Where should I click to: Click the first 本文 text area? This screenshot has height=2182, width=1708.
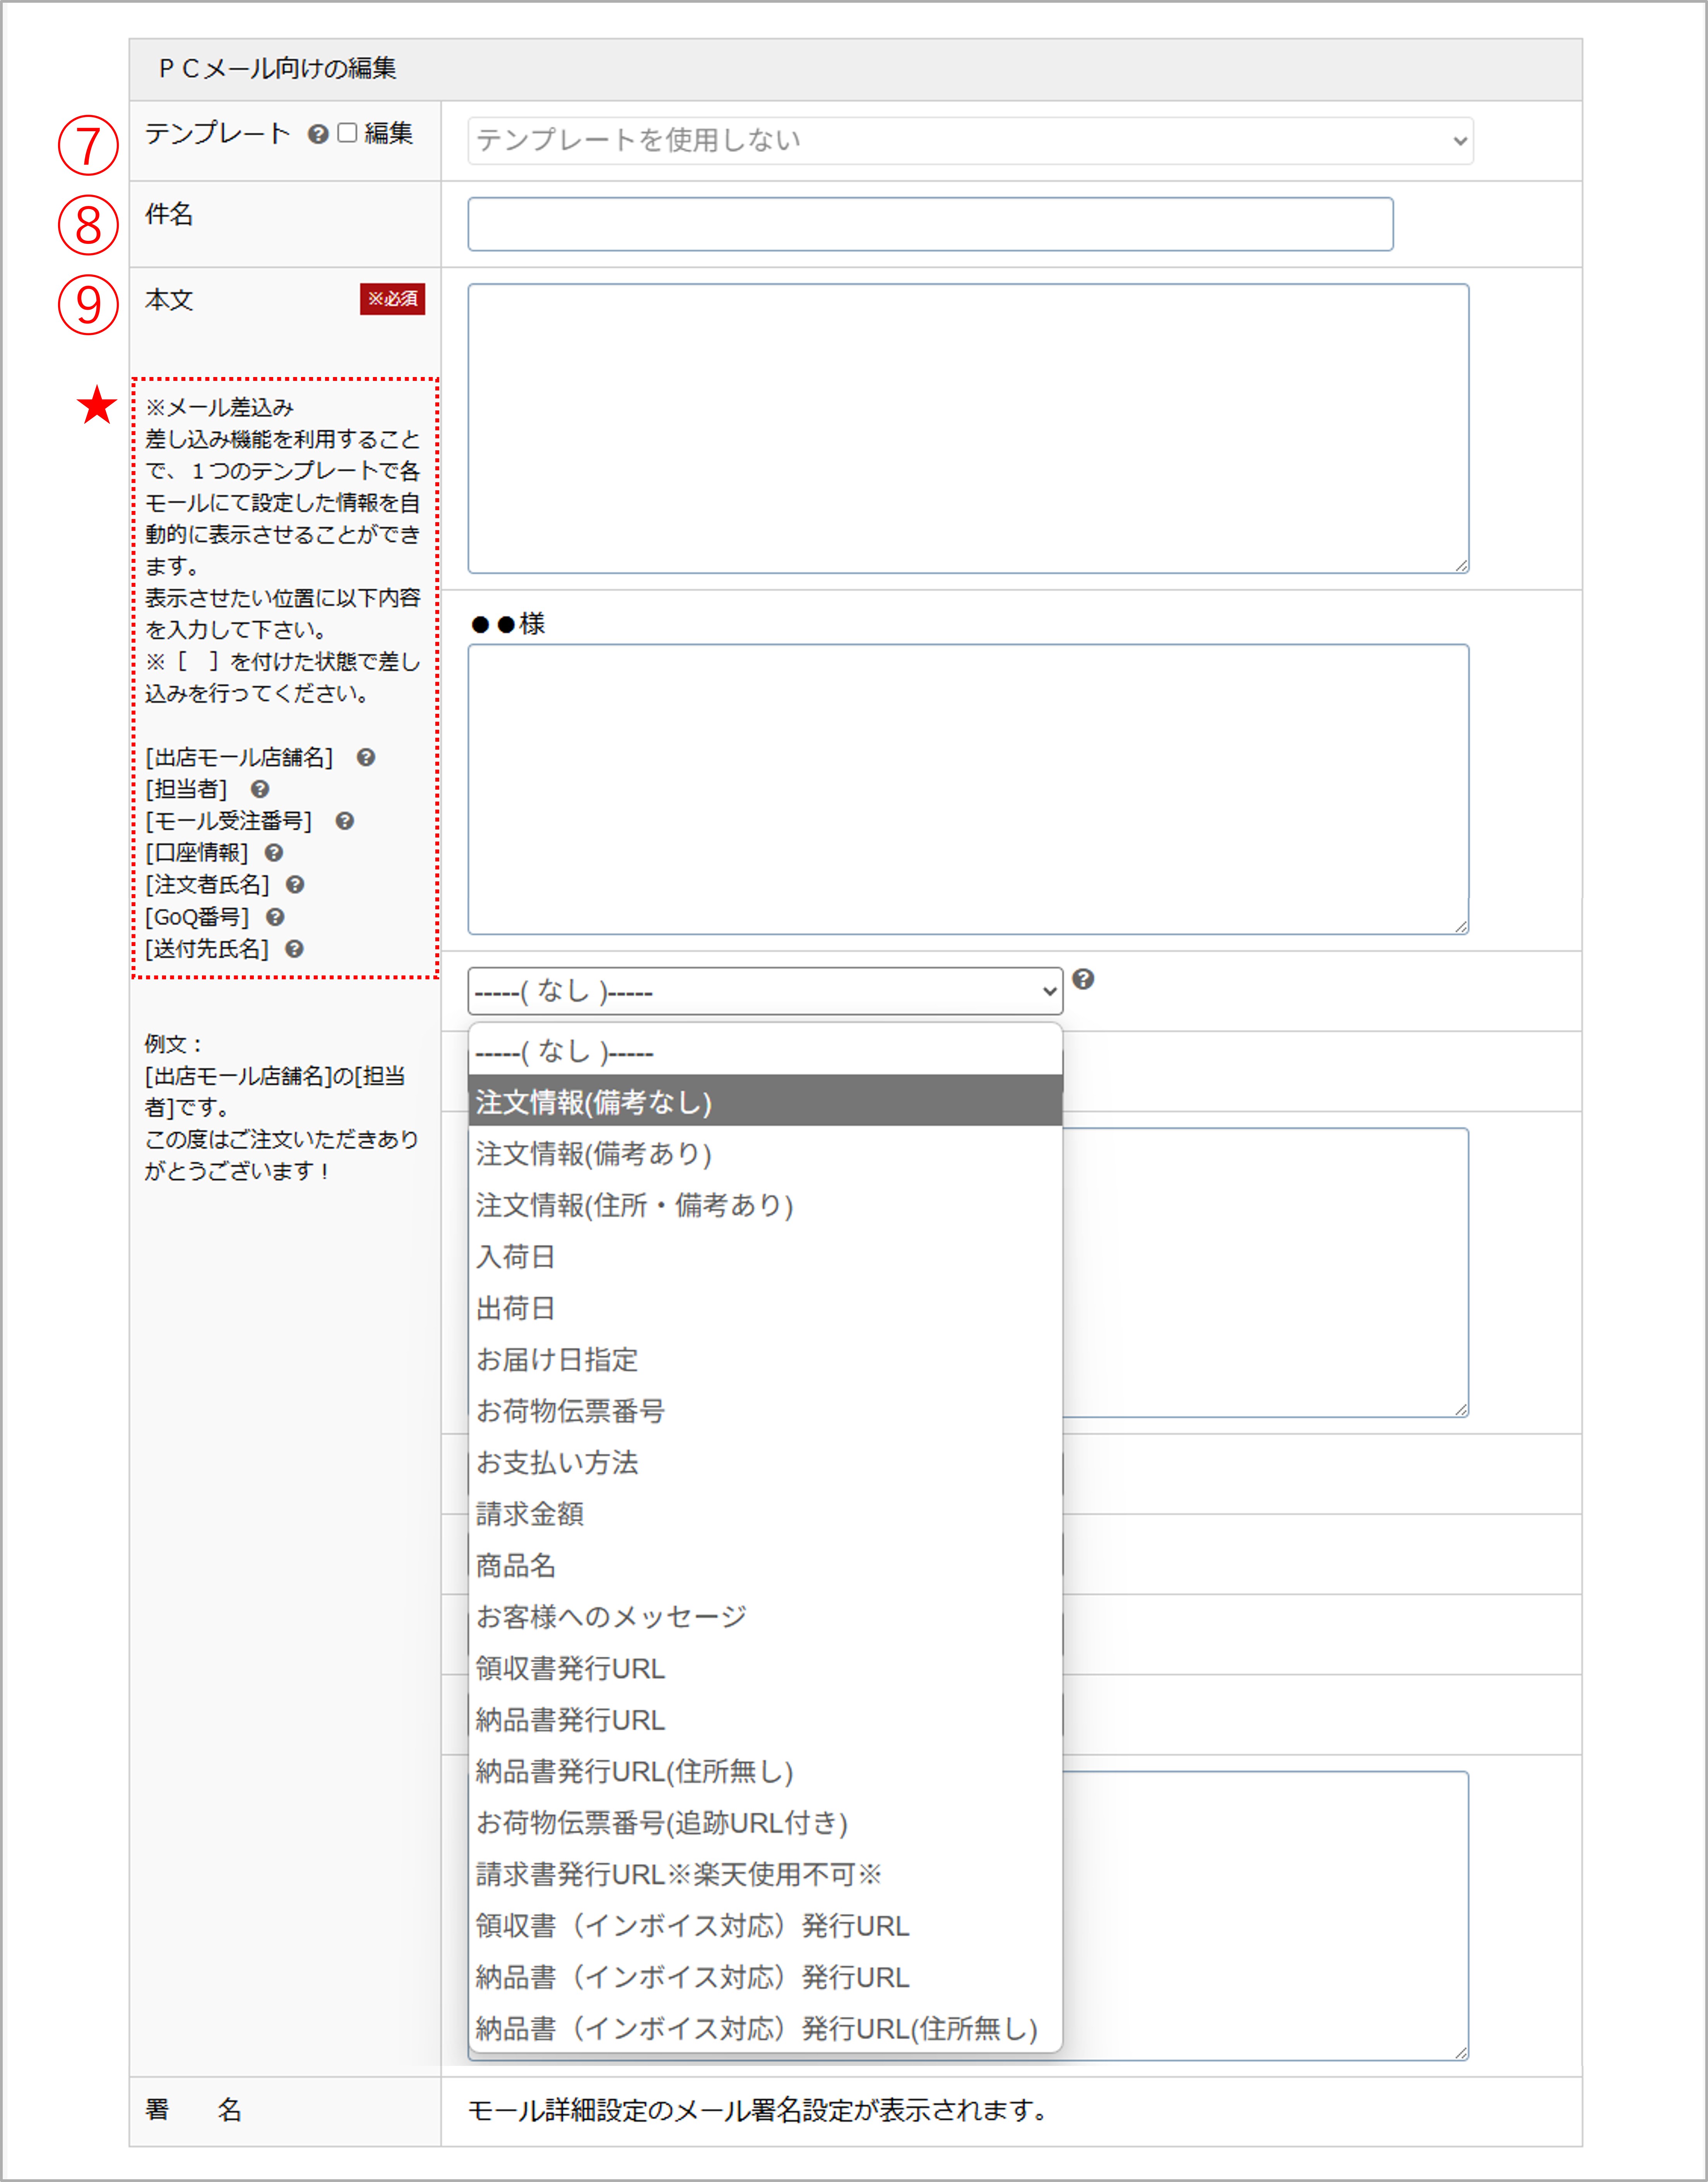click(x=968, y=428)
